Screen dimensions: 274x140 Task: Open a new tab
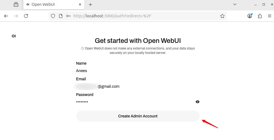(90, 4)
